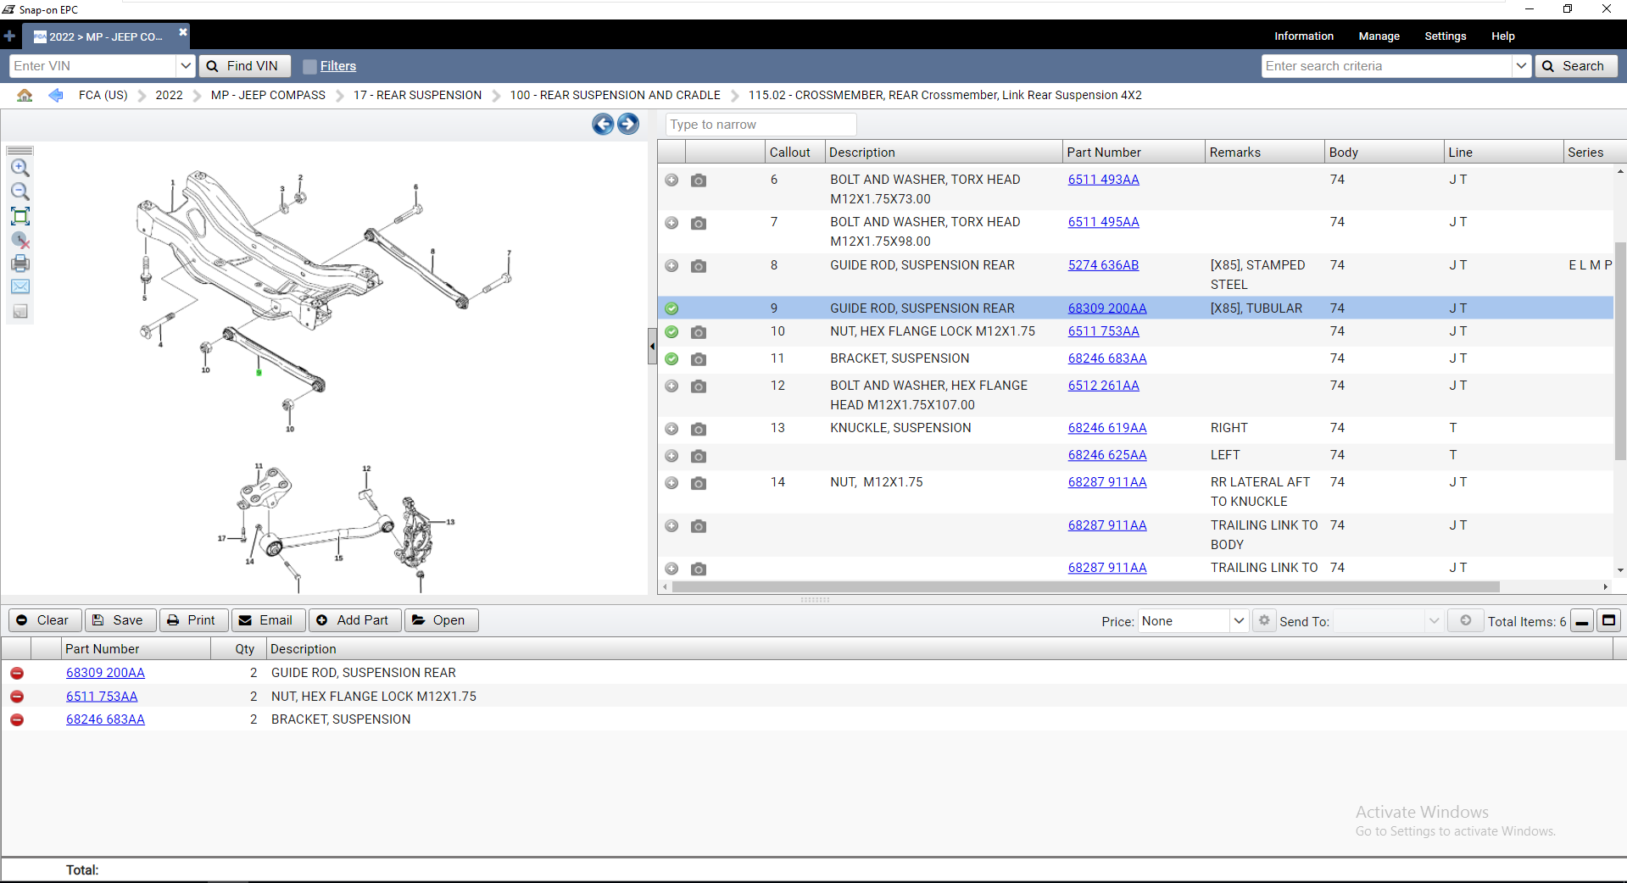Toggle the Filters checkbox

pos(309,66)
